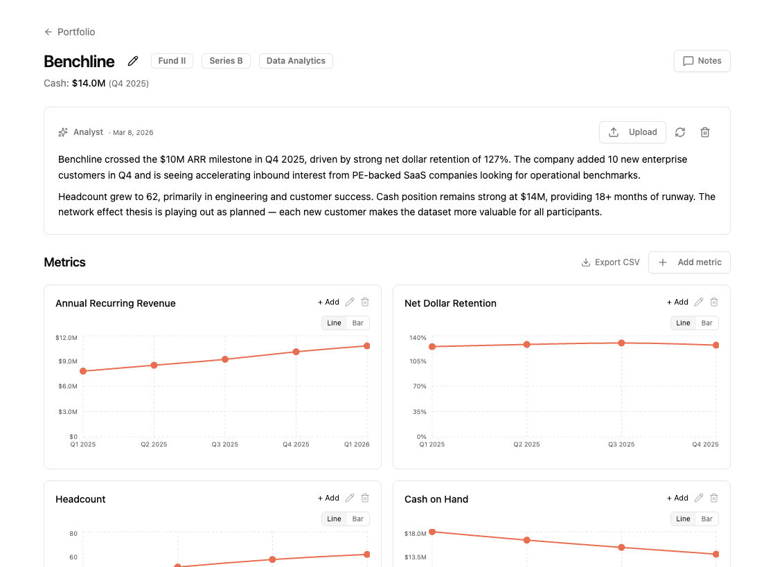Edit the Net Dollar Retention metric
Viewport: 775px width, 567px height.
coord(699,302)
